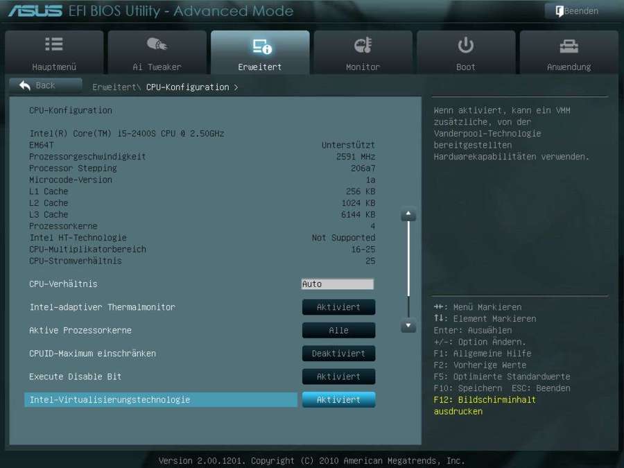
Task: Click the 2591 MHz value
Action: [x=356, y=157]
